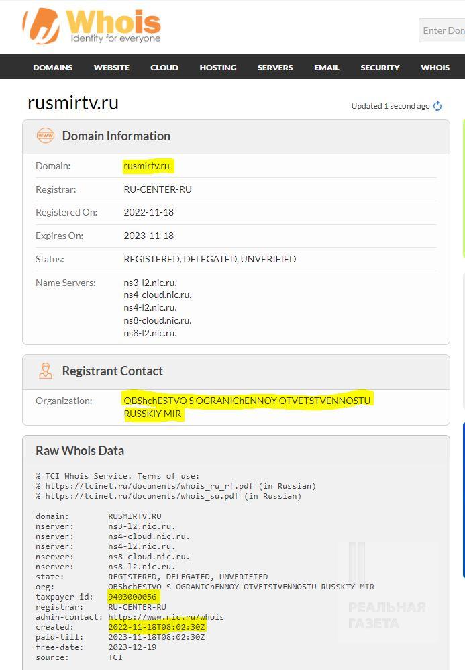
Task: Click the refresh icon next to Updated
Action: pos(437,106)
